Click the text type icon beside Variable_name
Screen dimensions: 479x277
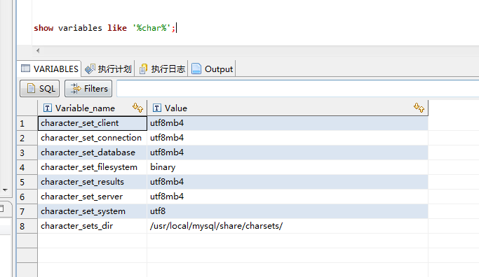48,108
